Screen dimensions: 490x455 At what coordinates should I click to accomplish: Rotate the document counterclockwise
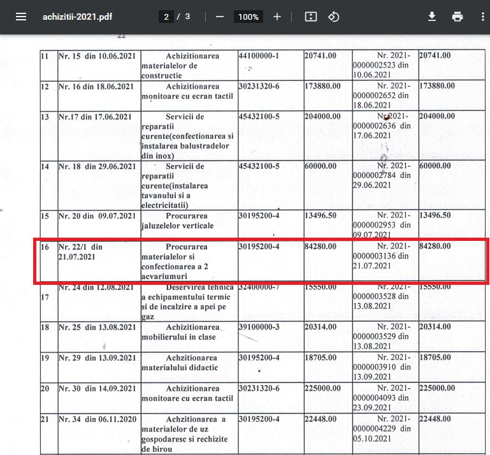(x=334, y=17)
